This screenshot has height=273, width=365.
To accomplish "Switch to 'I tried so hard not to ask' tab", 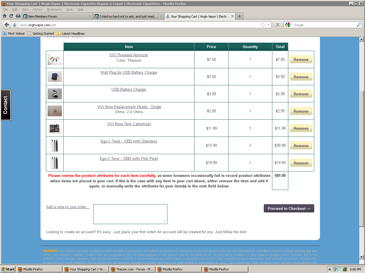I will [x=129, y=16].
